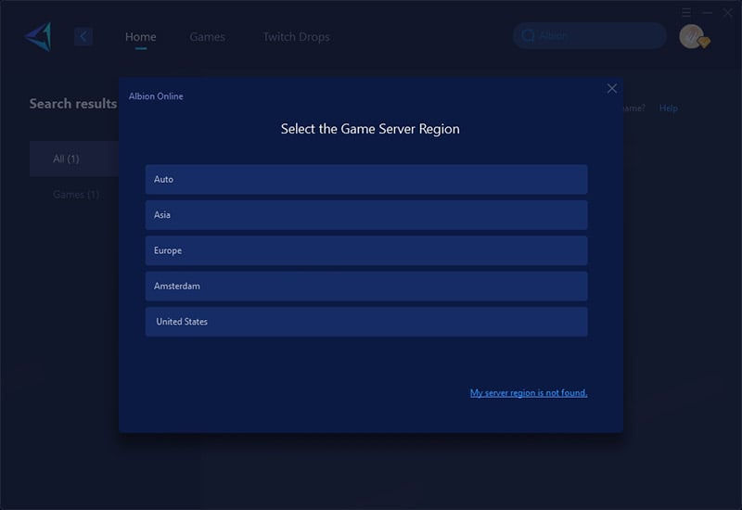This screenshot has width=742, height=510.
Task: Click the Albion Online dialog title
Action: pos(156,96)
